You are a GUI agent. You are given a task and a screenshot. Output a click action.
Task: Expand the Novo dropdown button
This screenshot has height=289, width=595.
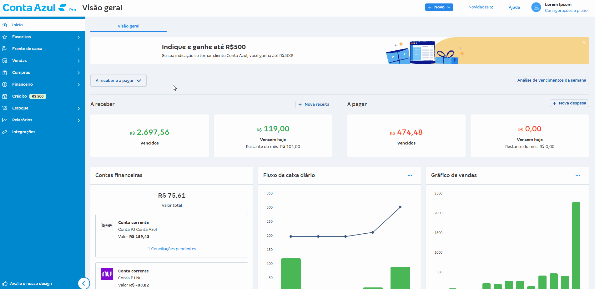tap(439, 7)
